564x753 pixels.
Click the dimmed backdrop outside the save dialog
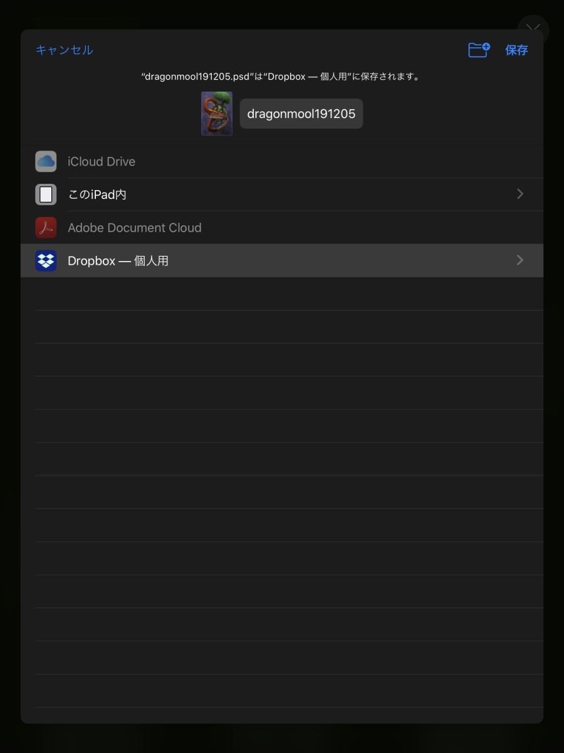coord(282,739)
